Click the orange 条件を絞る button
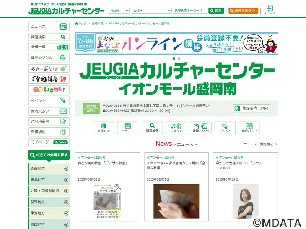The image size is (306, 229). point(243,11)
